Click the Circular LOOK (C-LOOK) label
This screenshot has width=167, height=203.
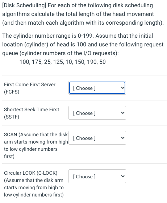(31, 173)
